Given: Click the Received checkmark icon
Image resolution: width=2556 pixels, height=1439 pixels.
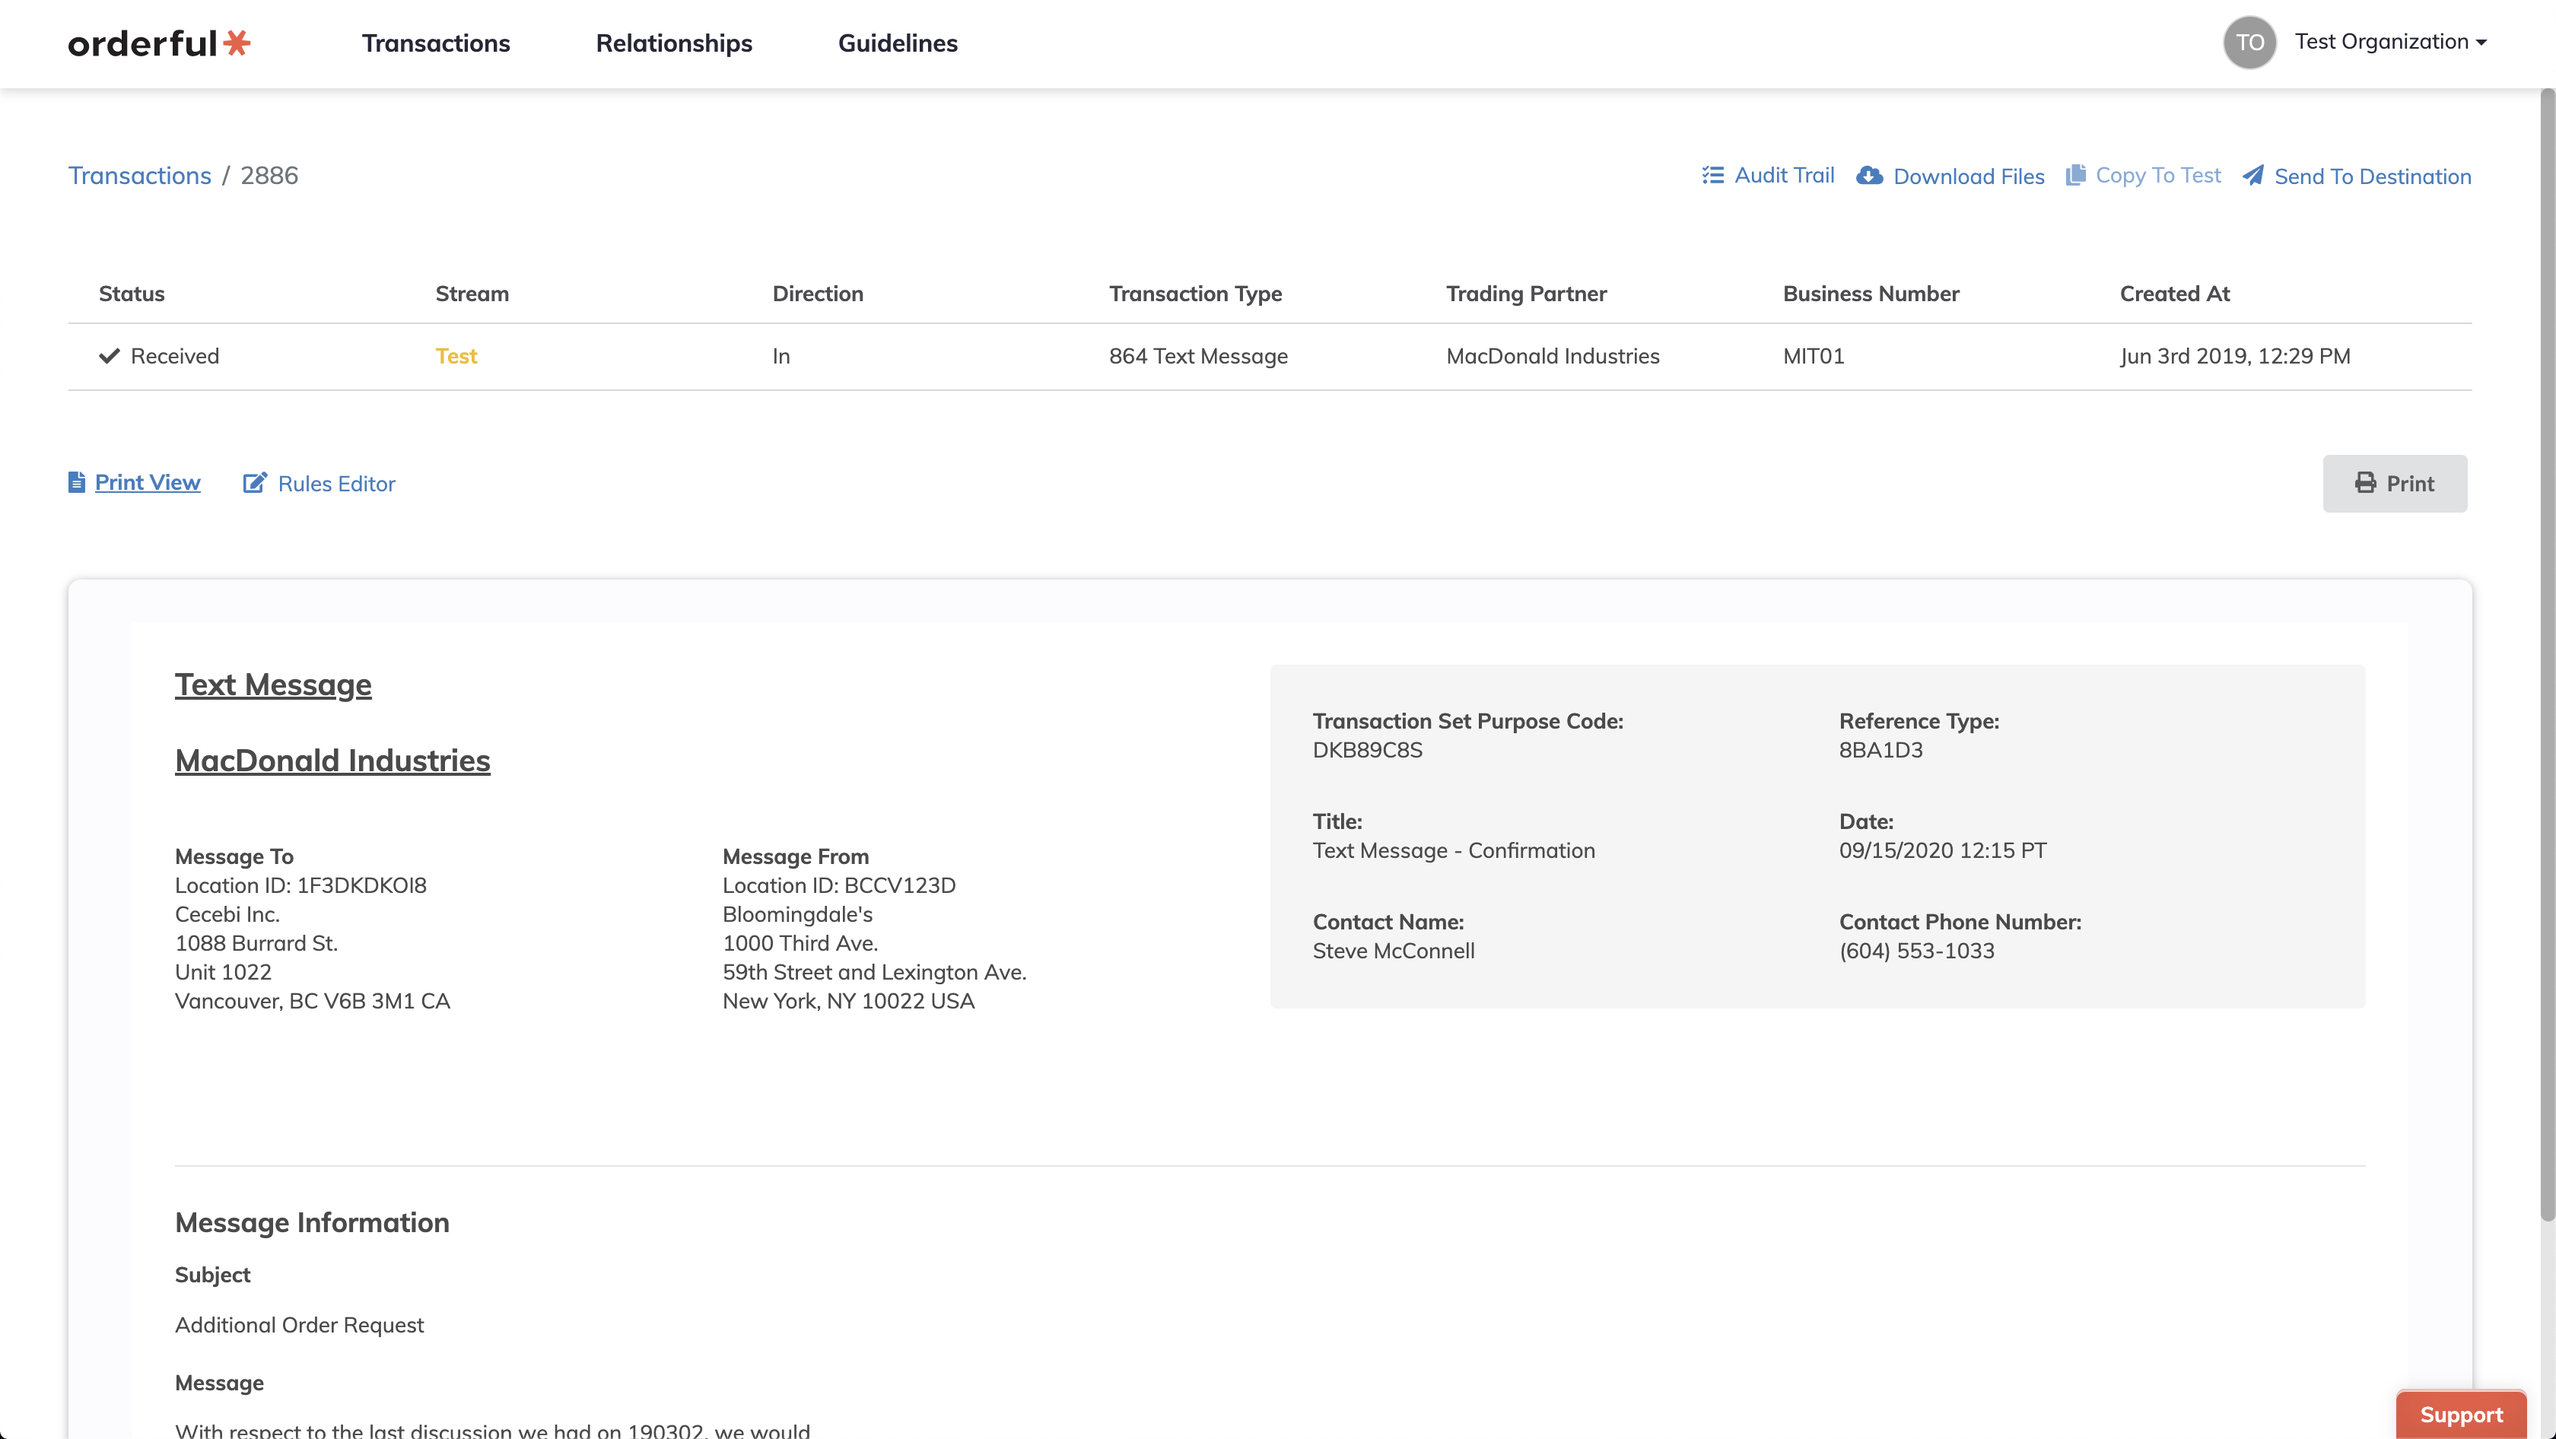Looking at the screenshot, I should pos(109,356).
